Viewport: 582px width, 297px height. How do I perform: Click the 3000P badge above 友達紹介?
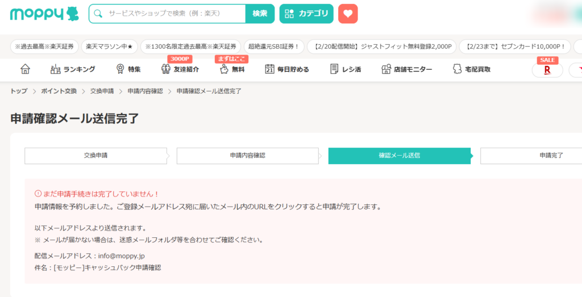(180, 59)
